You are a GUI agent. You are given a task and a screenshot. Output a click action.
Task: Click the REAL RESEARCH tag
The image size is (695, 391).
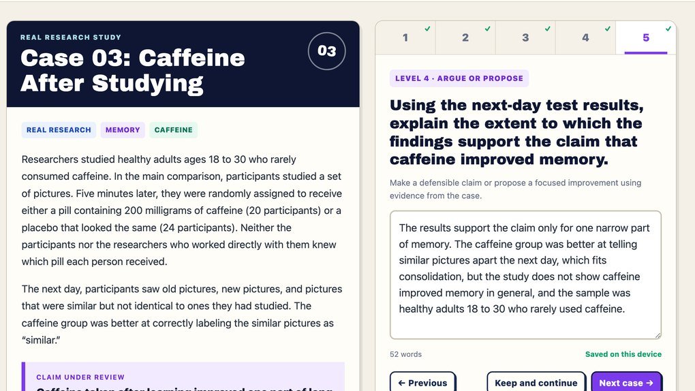point(59,130)
